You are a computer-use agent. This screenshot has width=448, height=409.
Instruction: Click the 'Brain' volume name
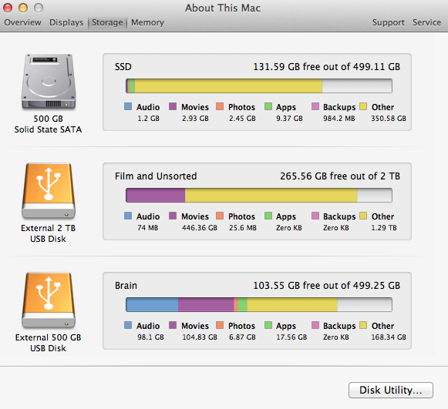click(126, 286)
